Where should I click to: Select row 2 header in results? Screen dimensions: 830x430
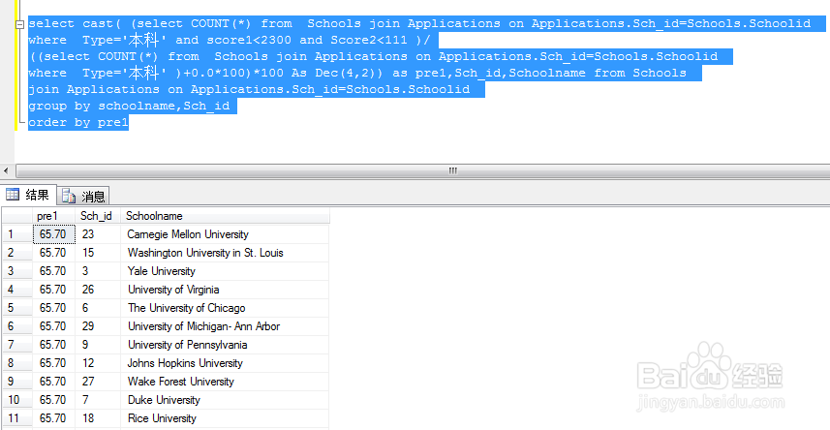17,253
